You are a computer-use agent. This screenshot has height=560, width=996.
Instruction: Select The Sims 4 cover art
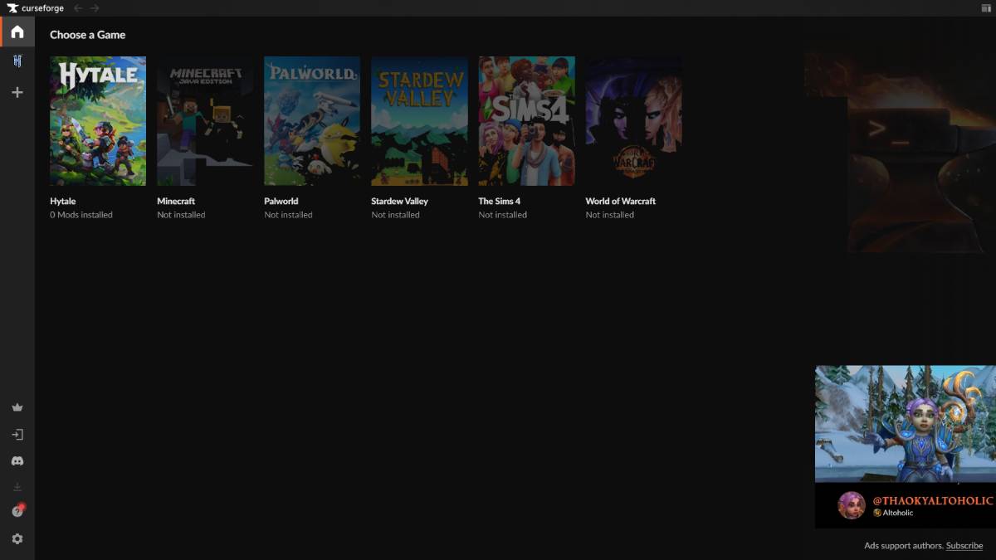(x=526, y=121)
